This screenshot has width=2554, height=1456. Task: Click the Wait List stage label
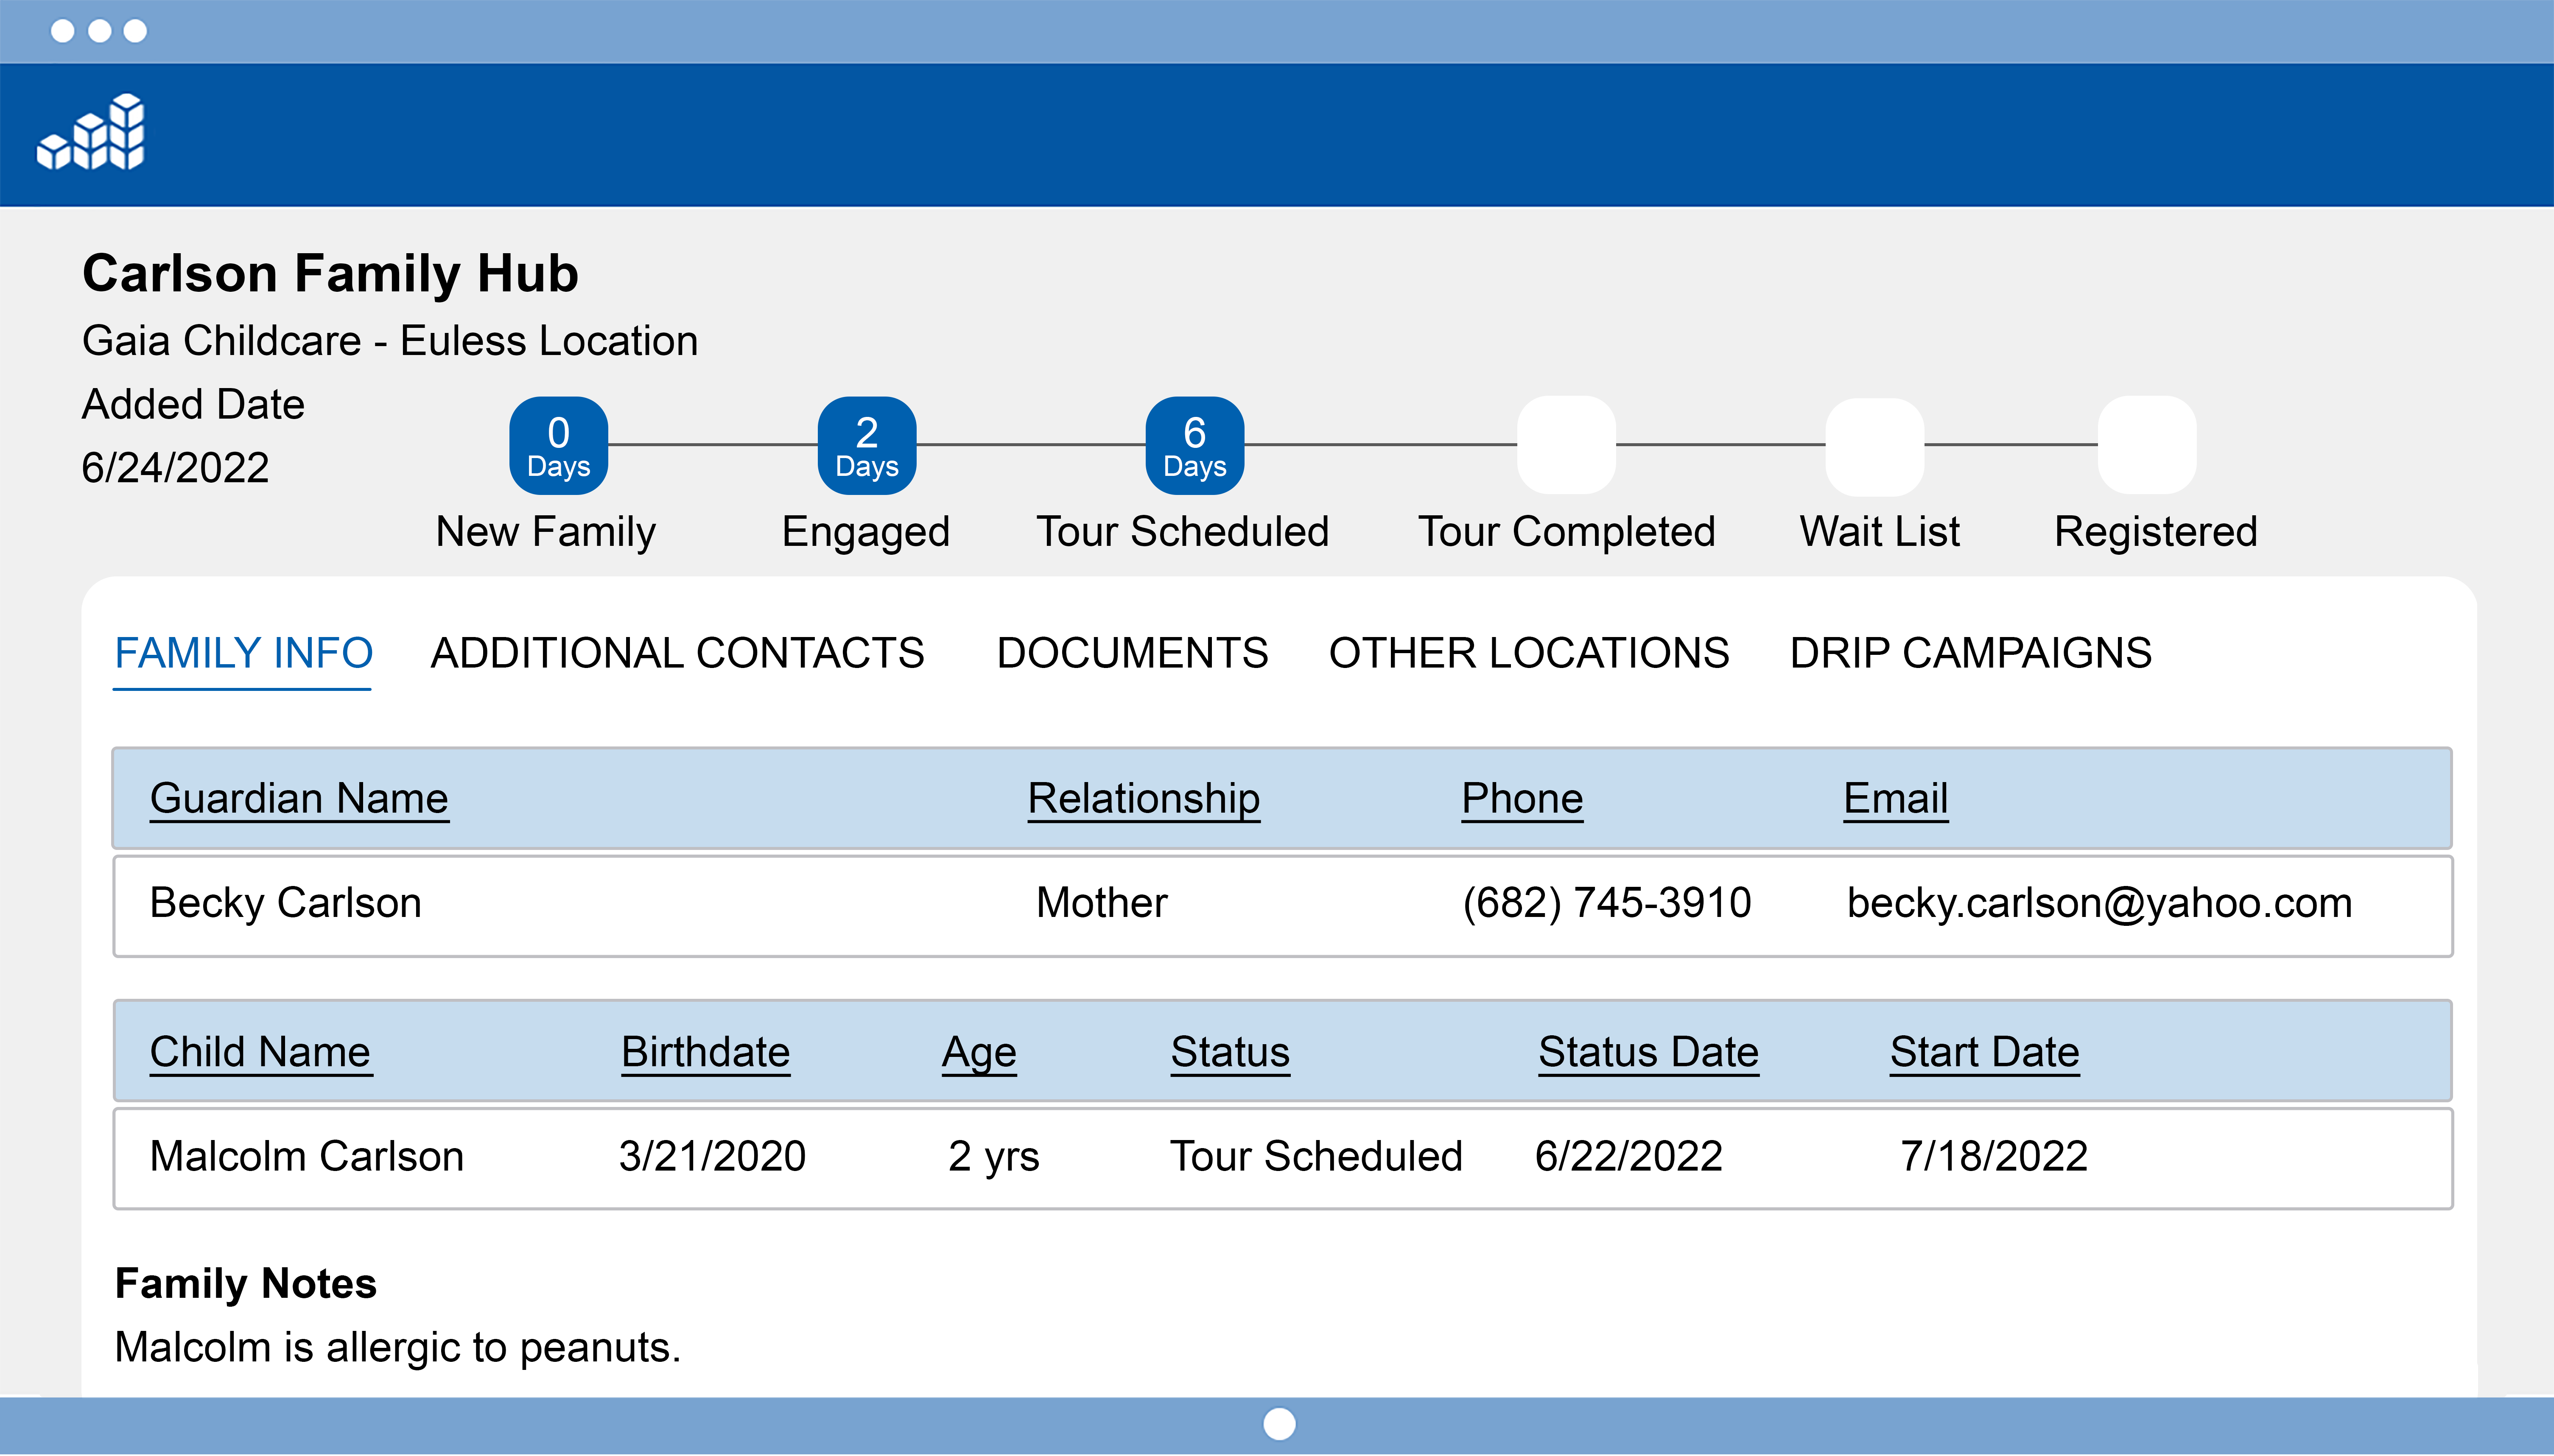click(1879, 532)
